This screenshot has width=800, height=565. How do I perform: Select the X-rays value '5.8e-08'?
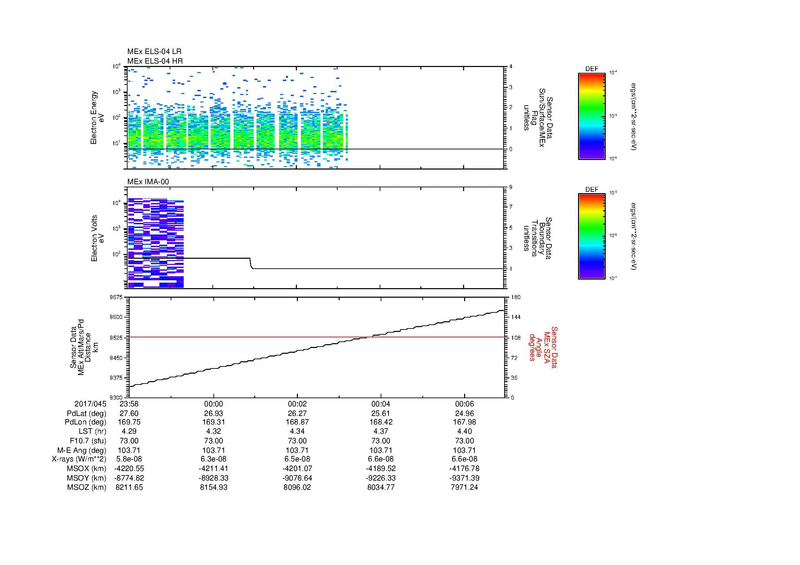coord(129,459)
